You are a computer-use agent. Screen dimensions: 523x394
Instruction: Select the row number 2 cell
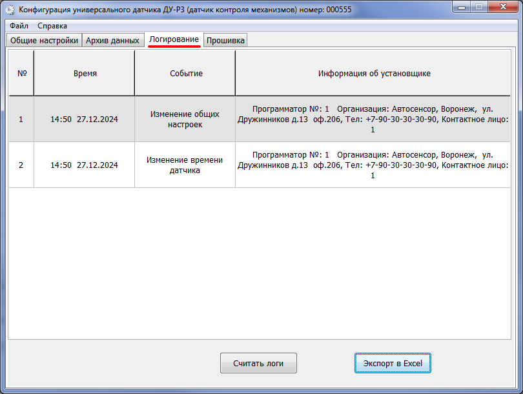point(21,165)
